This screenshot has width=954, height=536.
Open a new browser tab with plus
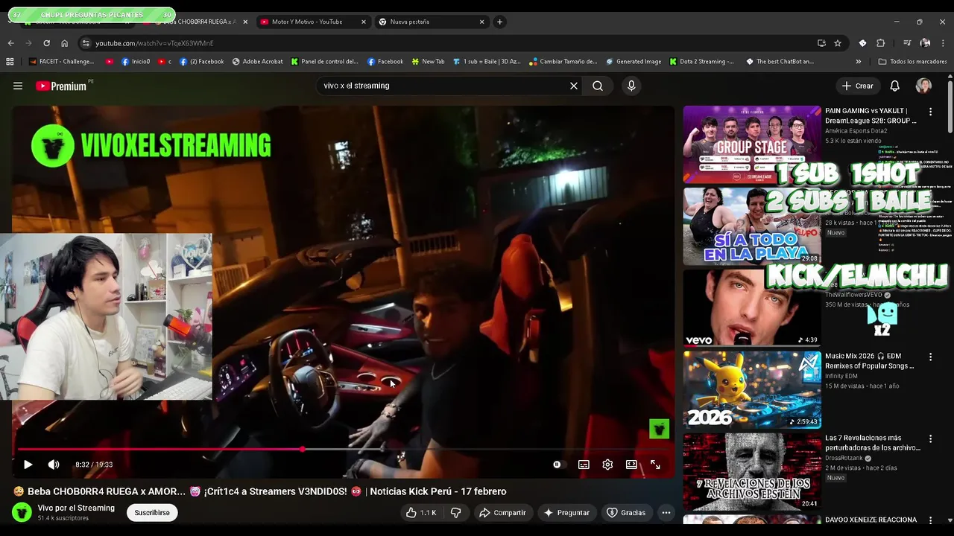[x=499, y=22]
